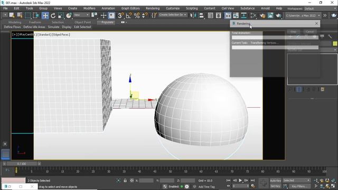Activate Select and Scale tool
This screenshot has width=338, height=190.
pyautogui.click(x=61, y=15)
